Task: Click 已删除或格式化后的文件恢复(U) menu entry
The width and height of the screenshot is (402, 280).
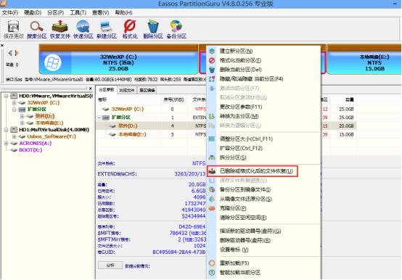Action: (253, 171)
